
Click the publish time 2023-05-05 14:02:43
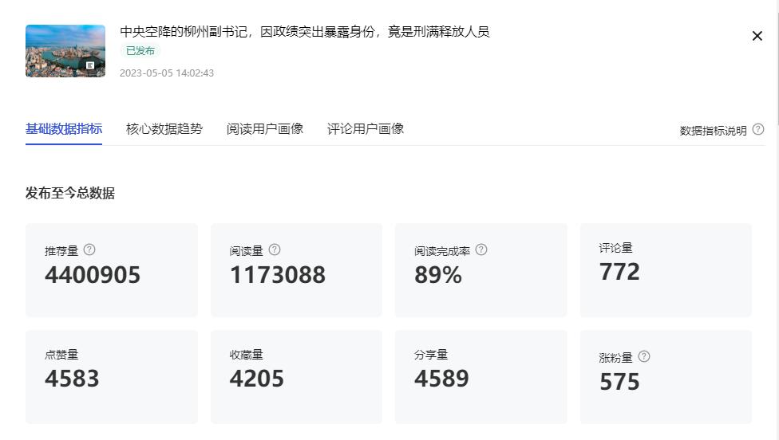167,73
